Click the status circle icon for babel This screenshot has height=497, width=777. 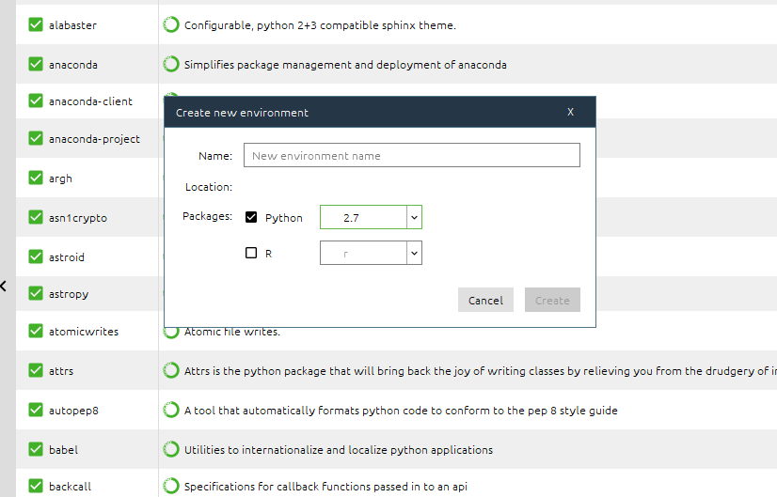pos(171,450)
